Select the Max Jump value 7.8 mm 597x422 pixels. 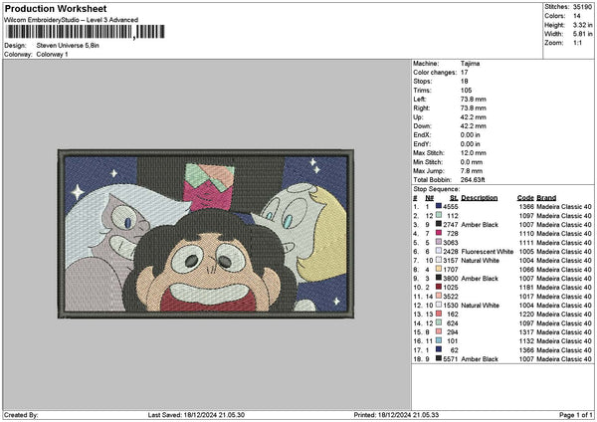pyautogui.click(x=472, y=170)
